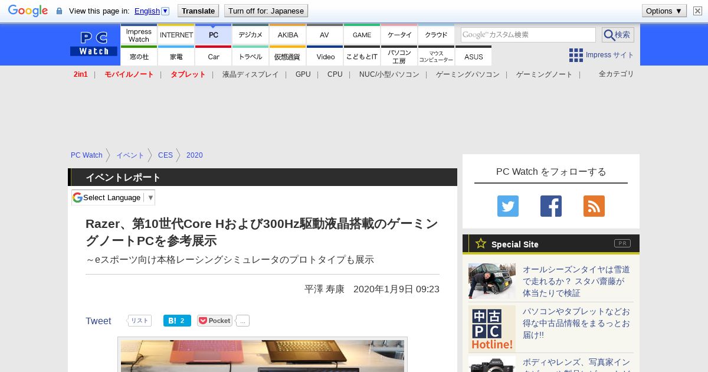Click the Tweet link
Image resolution: width=708 pixels, height=372 pixels.
click(x=99, y=321)
